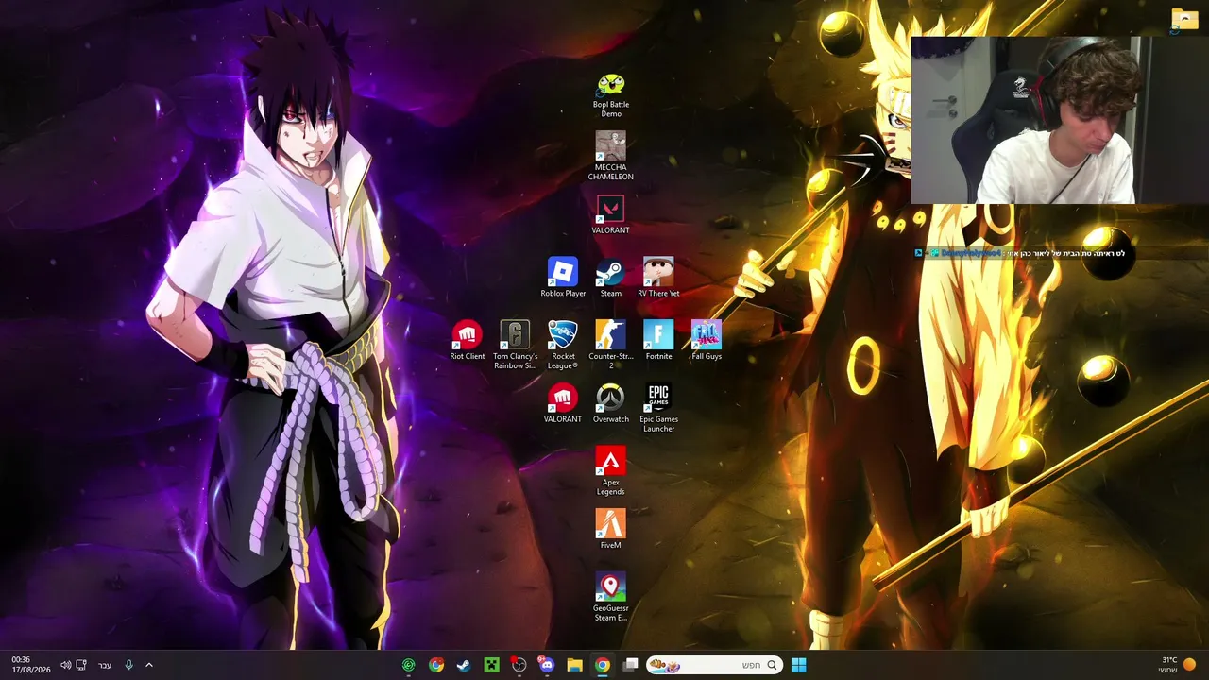1209x680 pixels.
Task: Open the GeoGuessr Steam Edition shortcut
Action: [611, 598]
